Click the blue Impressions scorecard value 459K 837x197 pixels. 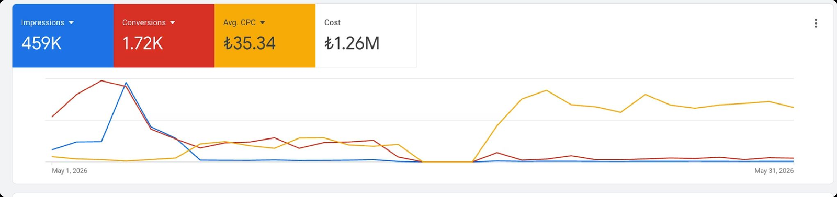pyautogui.click(x=41, y=43)
